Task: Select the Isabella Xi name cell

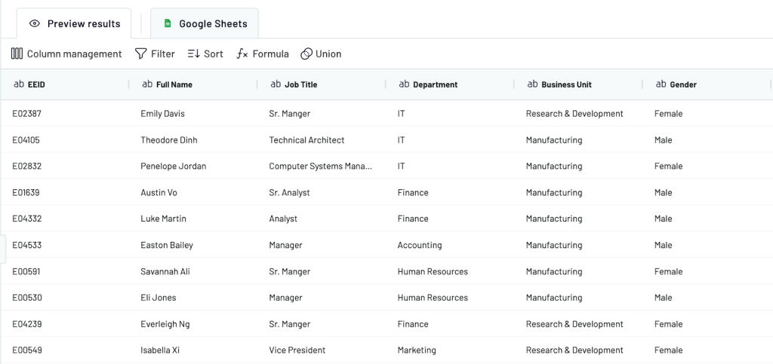Action: tap(160, 350)
